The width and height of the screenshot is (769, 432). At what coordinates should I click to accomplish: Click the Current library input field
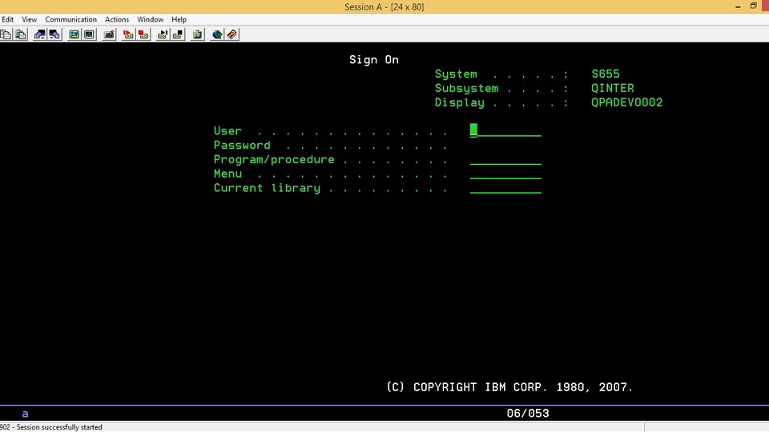pos(505,188)
